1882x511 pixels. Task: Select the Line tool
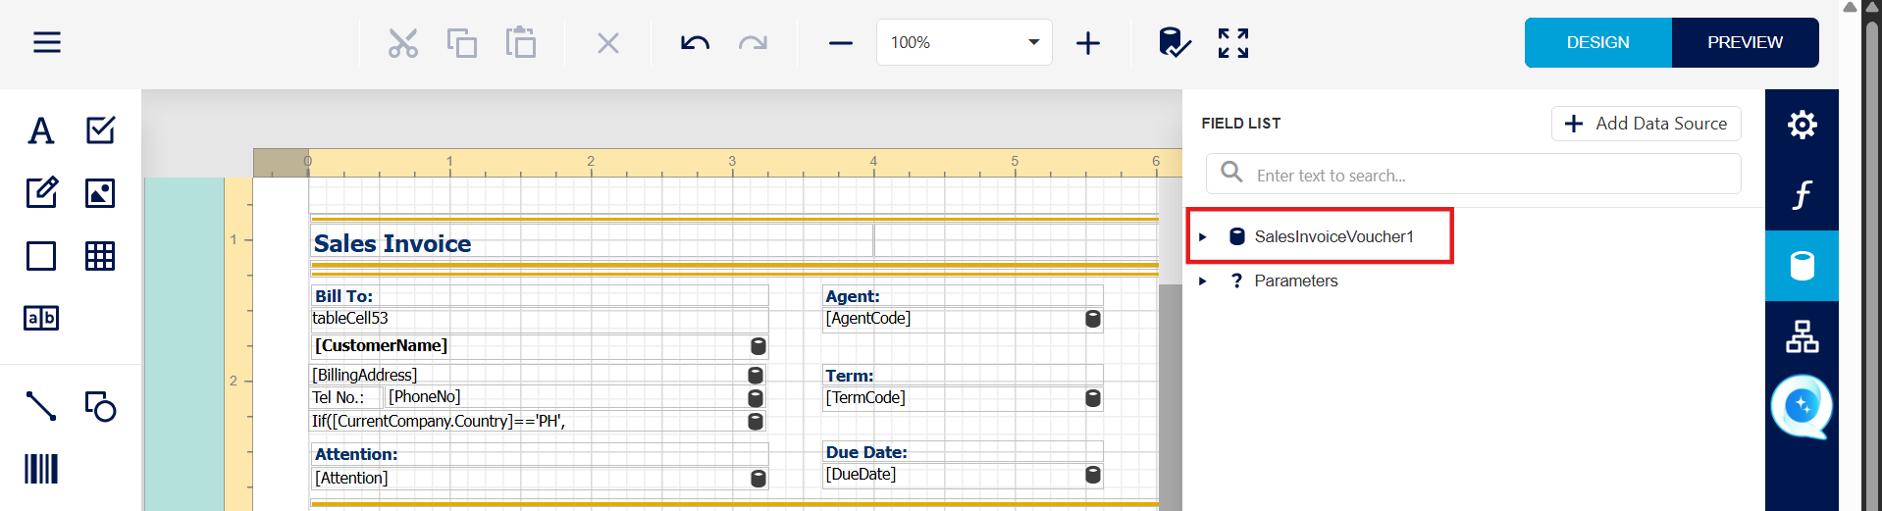click(x=41, y=406)
